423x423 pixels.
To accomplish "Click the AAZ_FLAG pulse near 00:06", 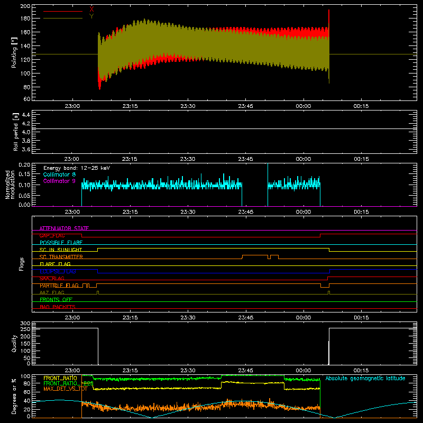I will 329,292.
